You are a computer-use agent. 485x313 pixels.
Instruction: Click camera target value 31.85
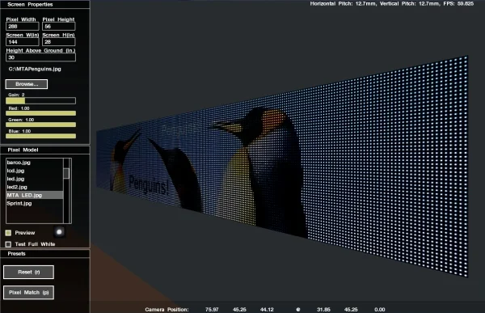(x=323, y=309)
